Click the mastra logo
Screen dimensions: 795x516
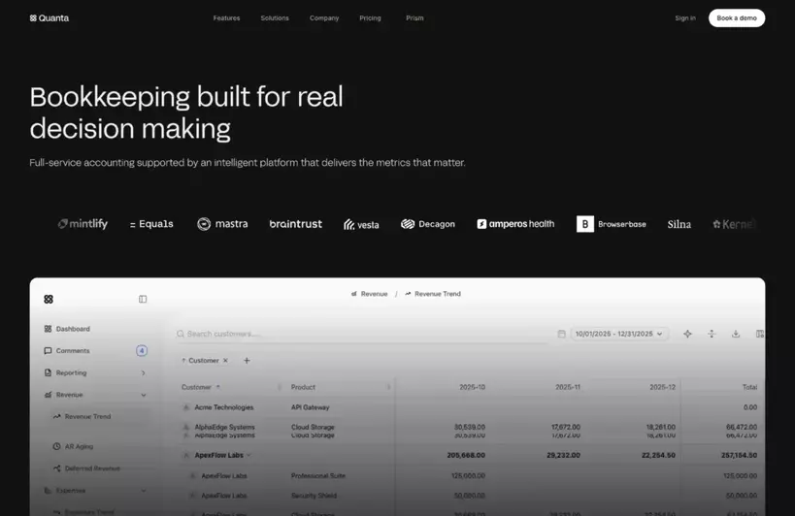pos(222,224)
